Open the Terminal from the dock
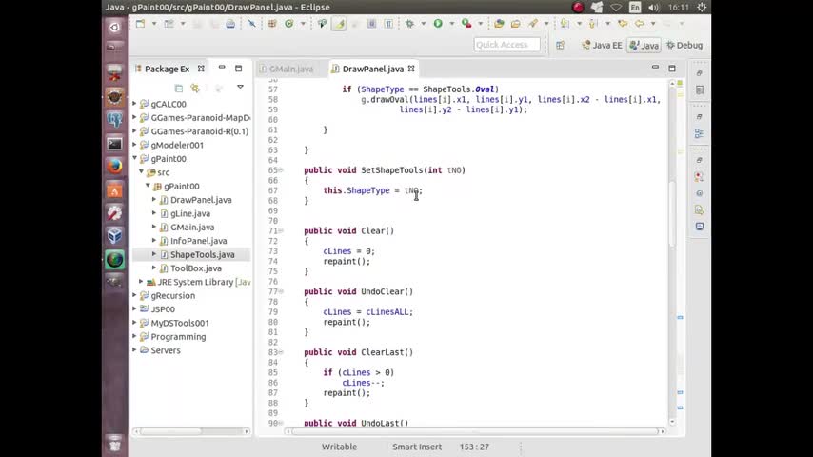 [x=114, y=144]
